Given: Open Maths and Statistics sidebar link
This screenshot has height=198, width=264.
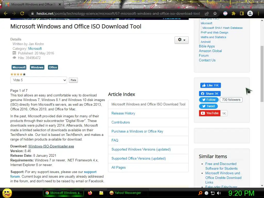Looking at the screenshot, I should (213, 37).
